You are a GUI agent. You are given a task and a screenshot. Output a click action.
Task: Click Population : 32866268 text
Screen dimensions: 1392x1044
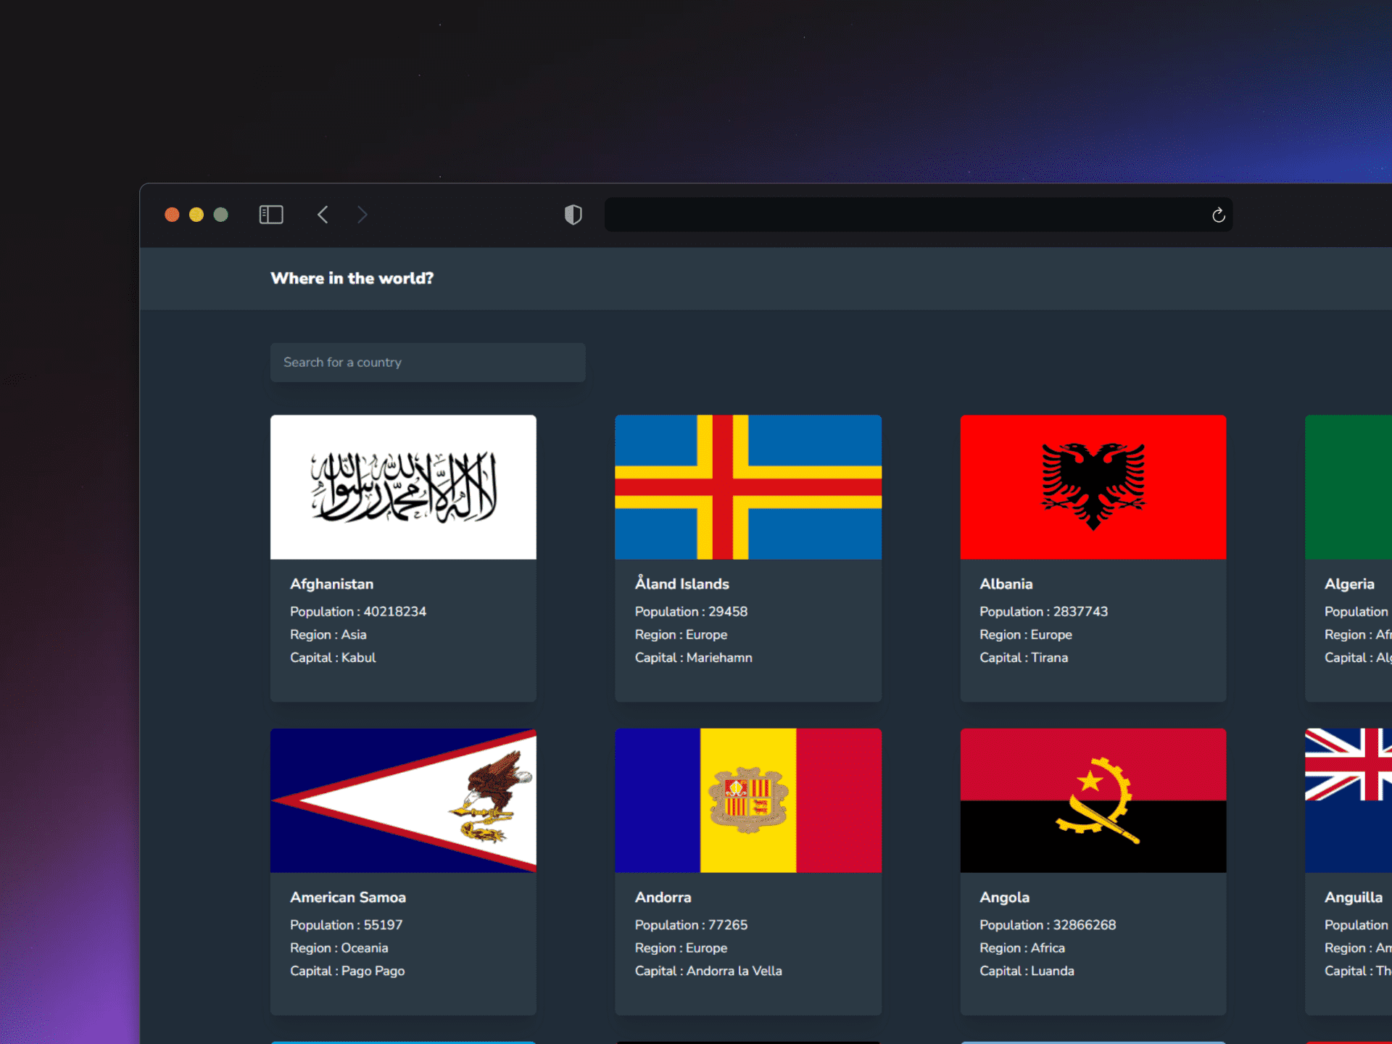point(1048,924)
